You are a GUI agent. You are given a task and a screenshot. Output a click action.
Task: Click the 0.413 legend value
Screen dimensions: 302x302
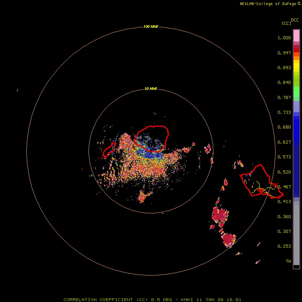[x=284, y=202]
